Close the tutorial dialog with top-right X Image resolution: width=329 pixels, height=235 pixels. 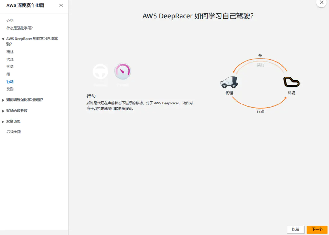(321, 3)
